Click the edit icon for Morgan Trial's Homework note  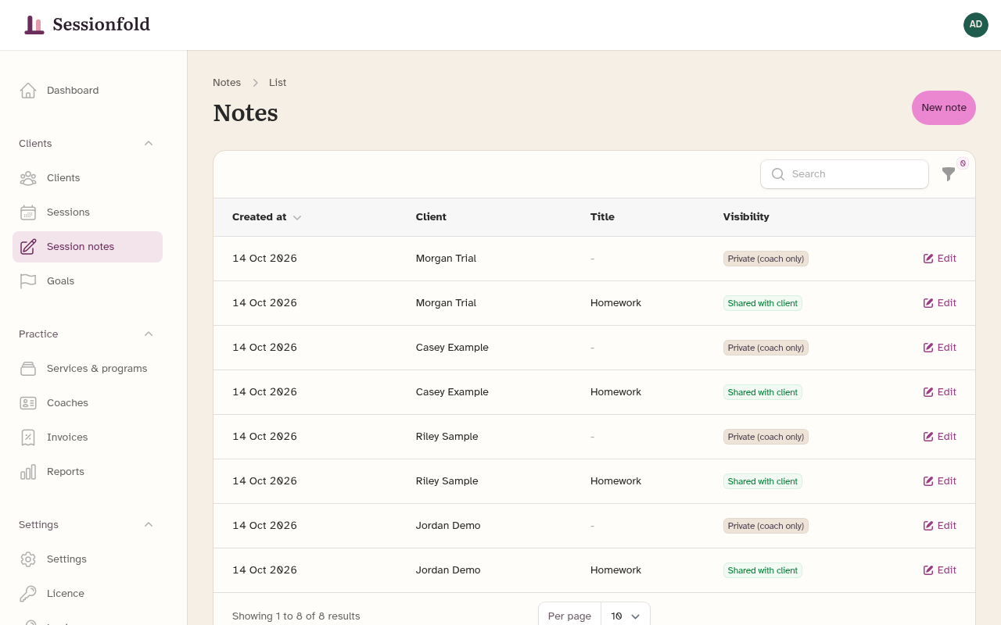[x=928, y=303]
